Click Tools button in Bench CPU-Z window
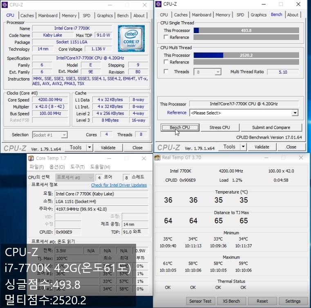The image size is (311, 308). click(x=230, y=147)
